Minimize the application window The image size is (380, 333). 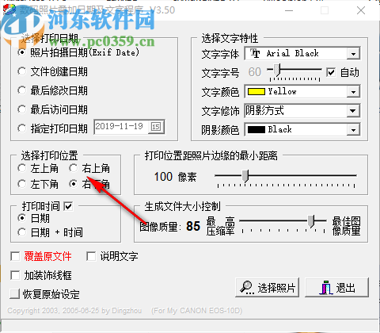pyautogui.click(x=289, y=10)
